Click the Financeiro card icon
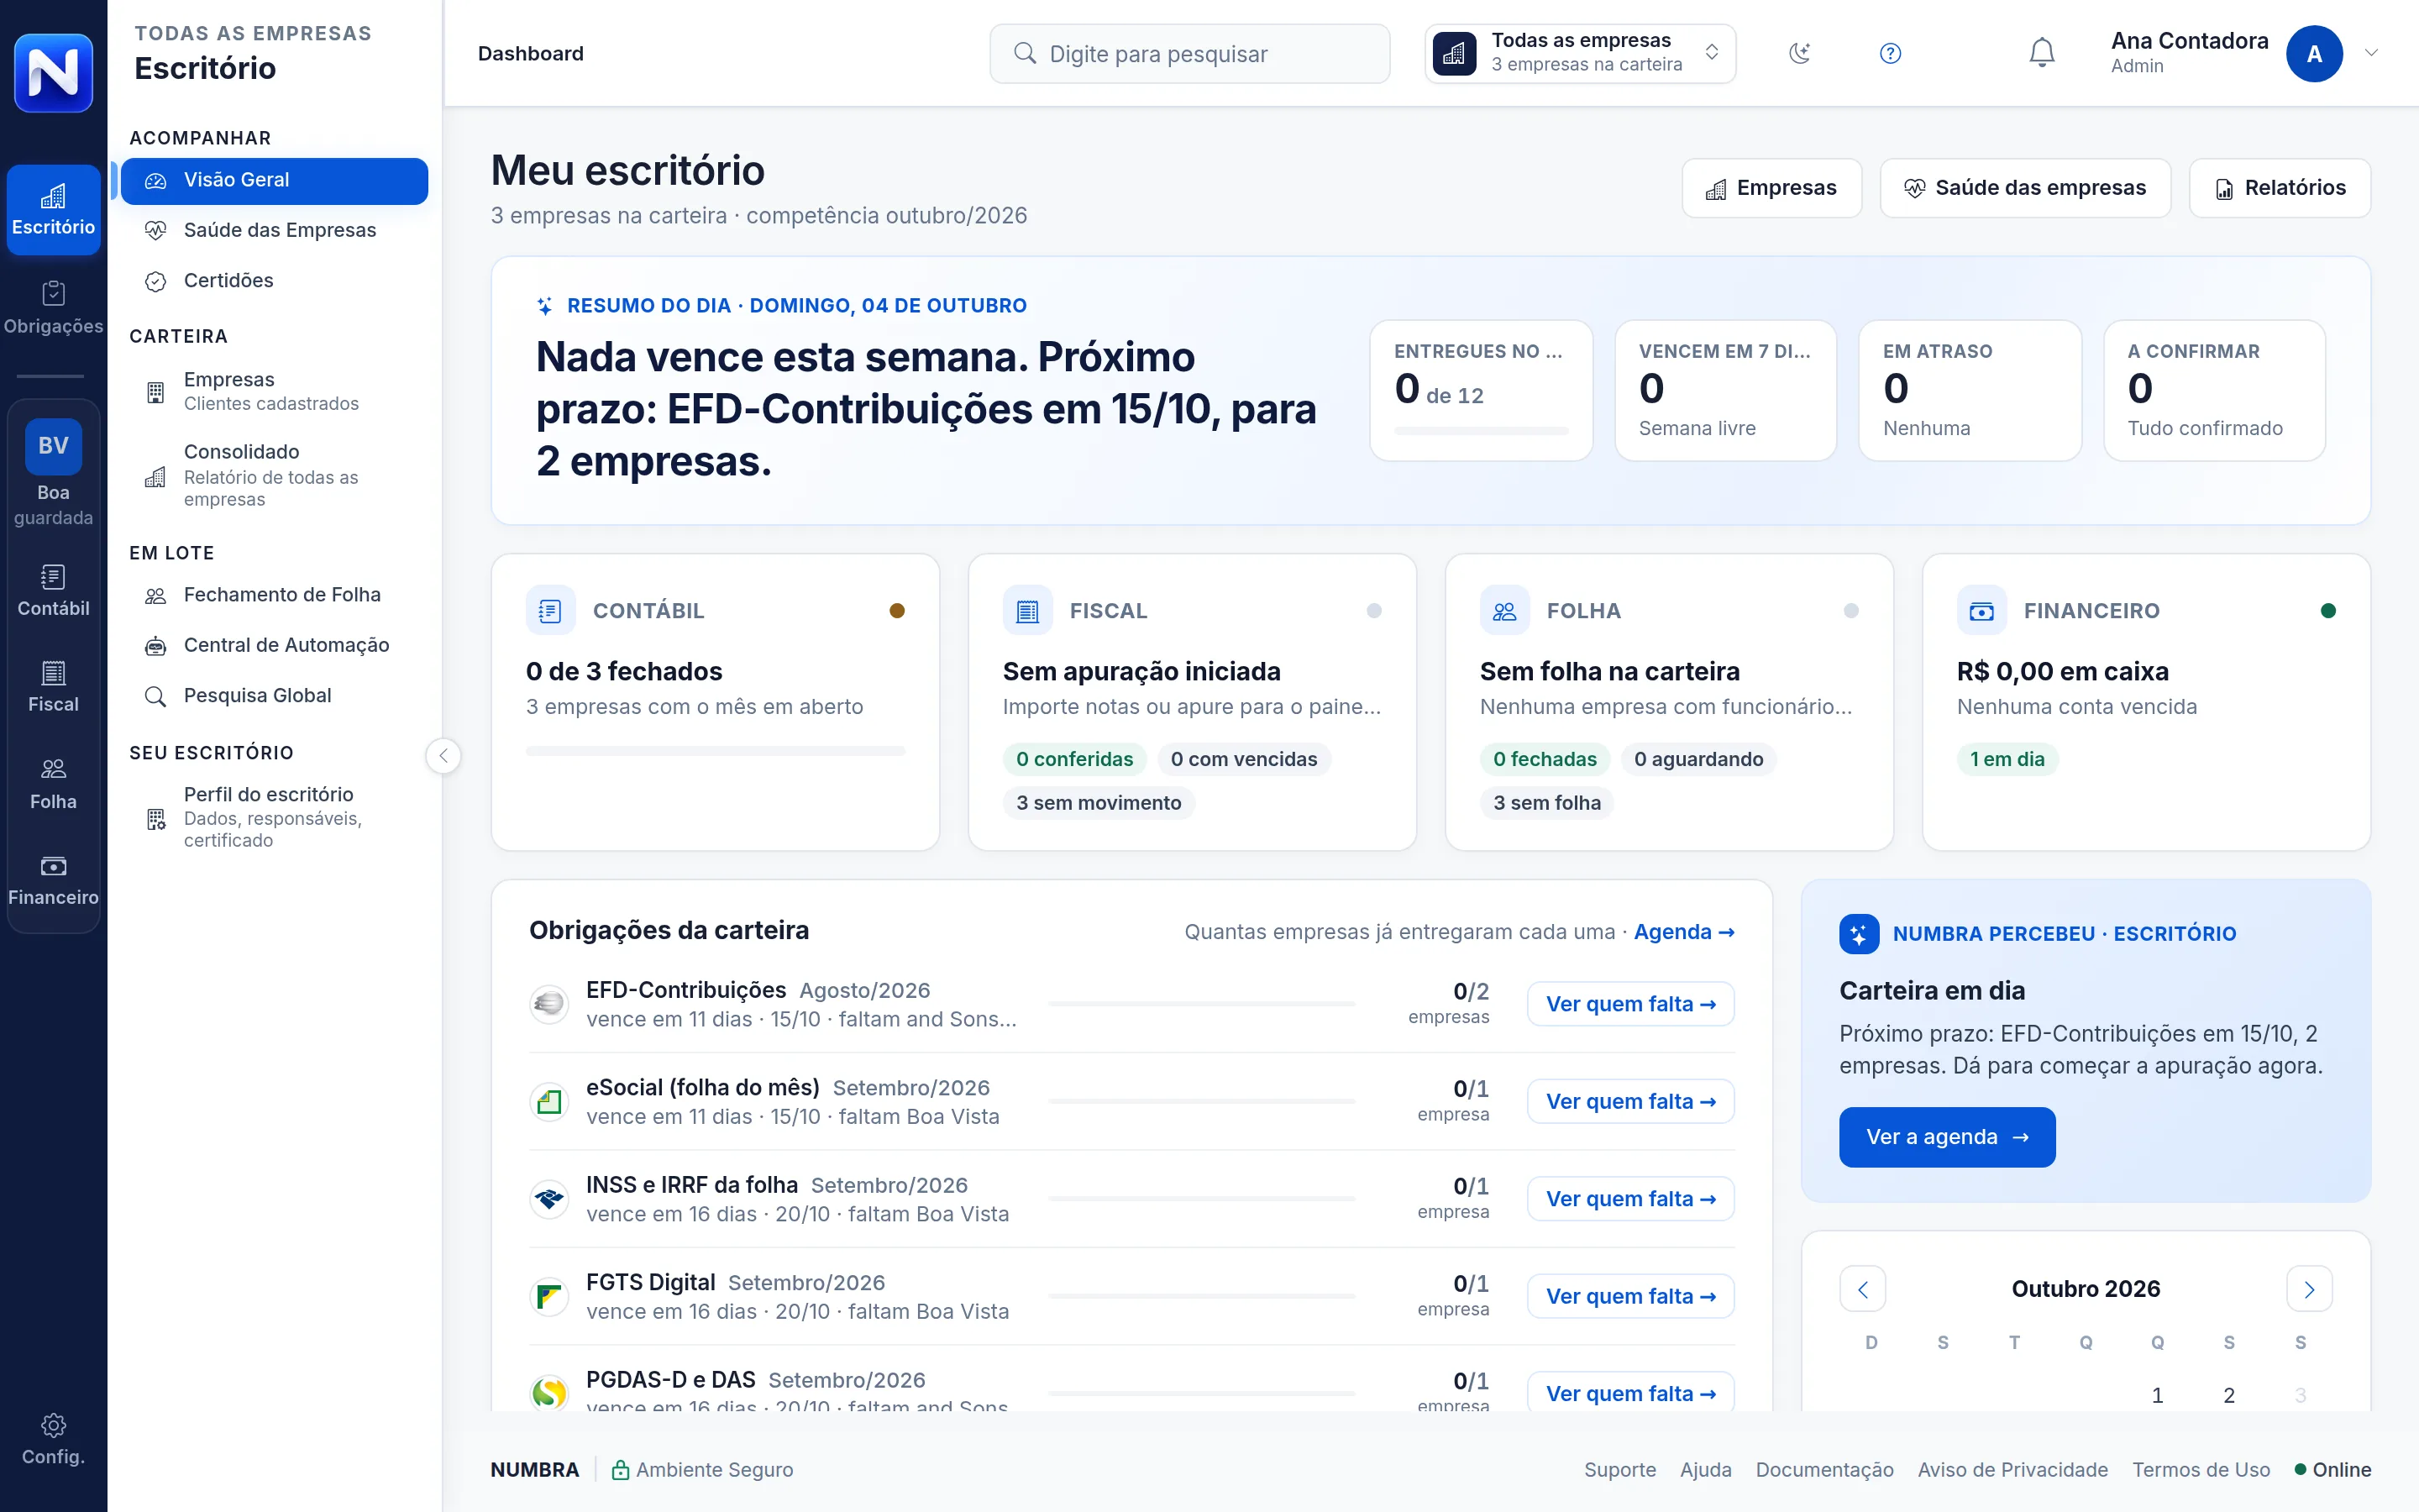2419x1512 pixels. [x=1981, y=611]
